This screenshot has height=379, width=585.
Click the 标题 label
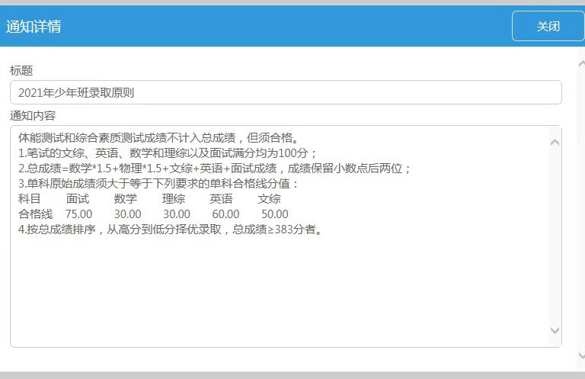[21, 70]
